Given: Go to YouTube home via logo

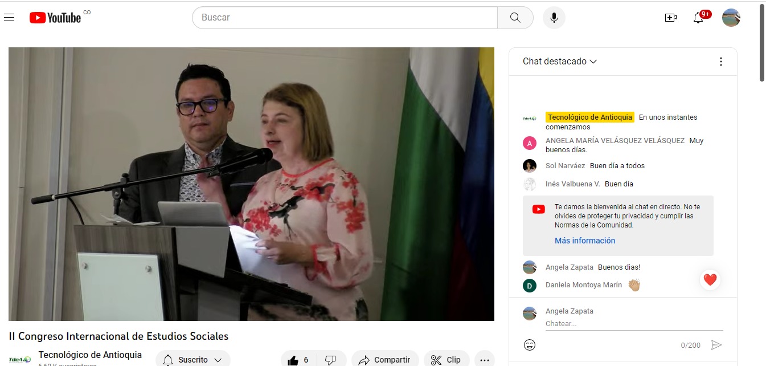Looking at the screenshot, I should click(x=55, y=18).
